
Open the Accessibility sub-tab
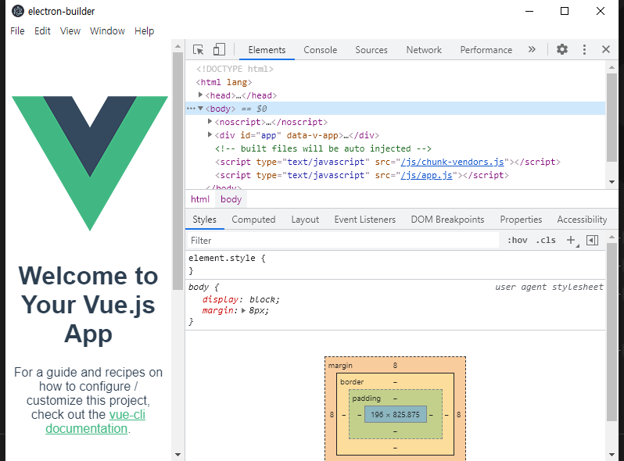pos(582,220)
